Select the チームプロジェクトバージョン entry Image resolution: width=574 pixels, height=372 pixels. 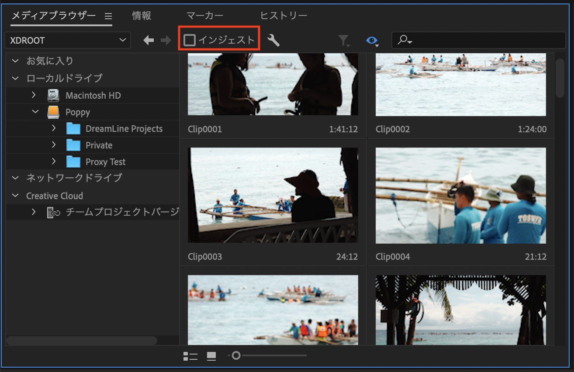point(122,213)
